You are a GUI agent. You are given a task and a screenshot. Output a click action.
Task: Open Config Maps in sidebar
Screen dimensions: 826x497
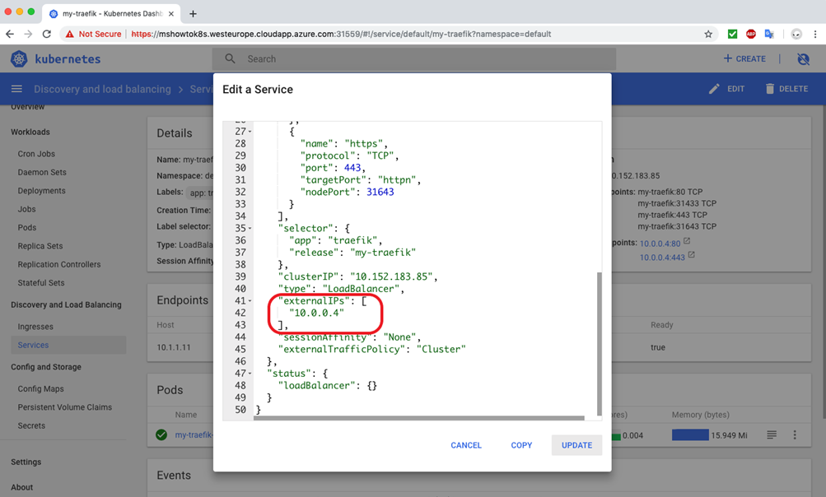[40, 388]
